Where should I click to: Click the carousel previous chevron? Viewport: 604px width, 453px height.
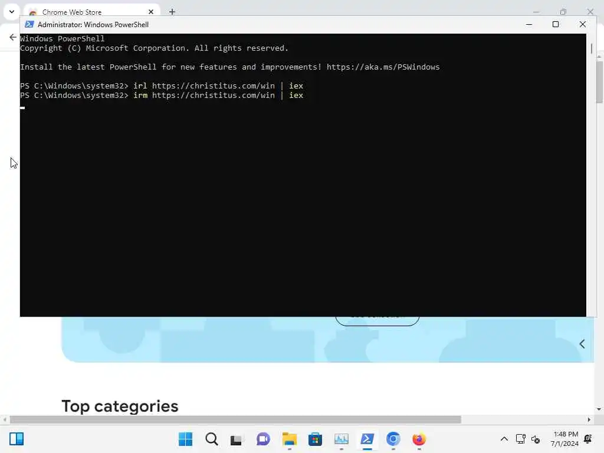[x=582, y=344]
